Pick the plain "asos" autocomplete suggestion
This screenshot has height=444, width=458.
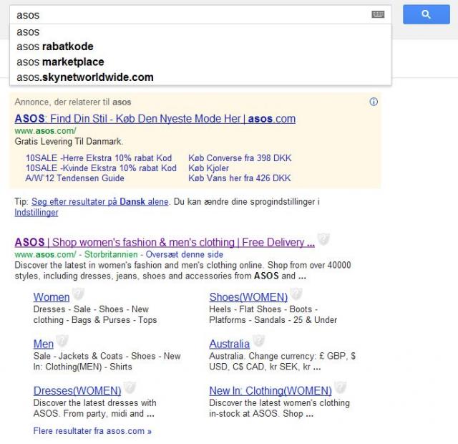[28, 32]
